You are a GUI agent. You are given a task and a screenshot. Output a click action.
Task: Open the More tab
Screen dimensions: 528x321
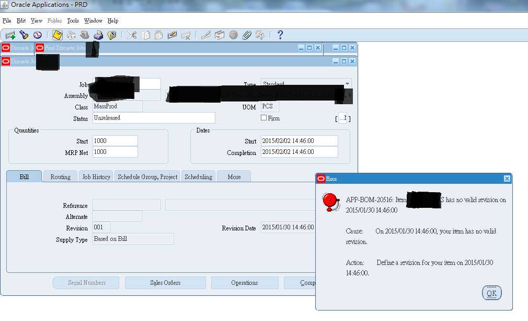click(x=234, y=176)
